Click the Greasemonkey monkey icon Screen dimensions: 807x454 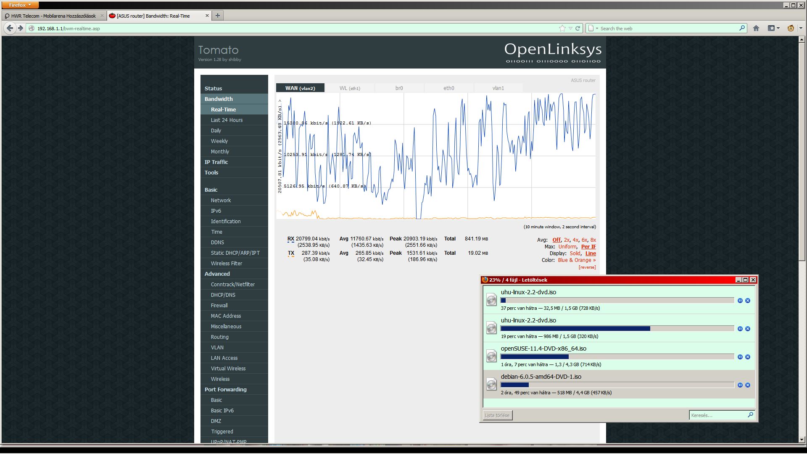click(x=791, y=28)
